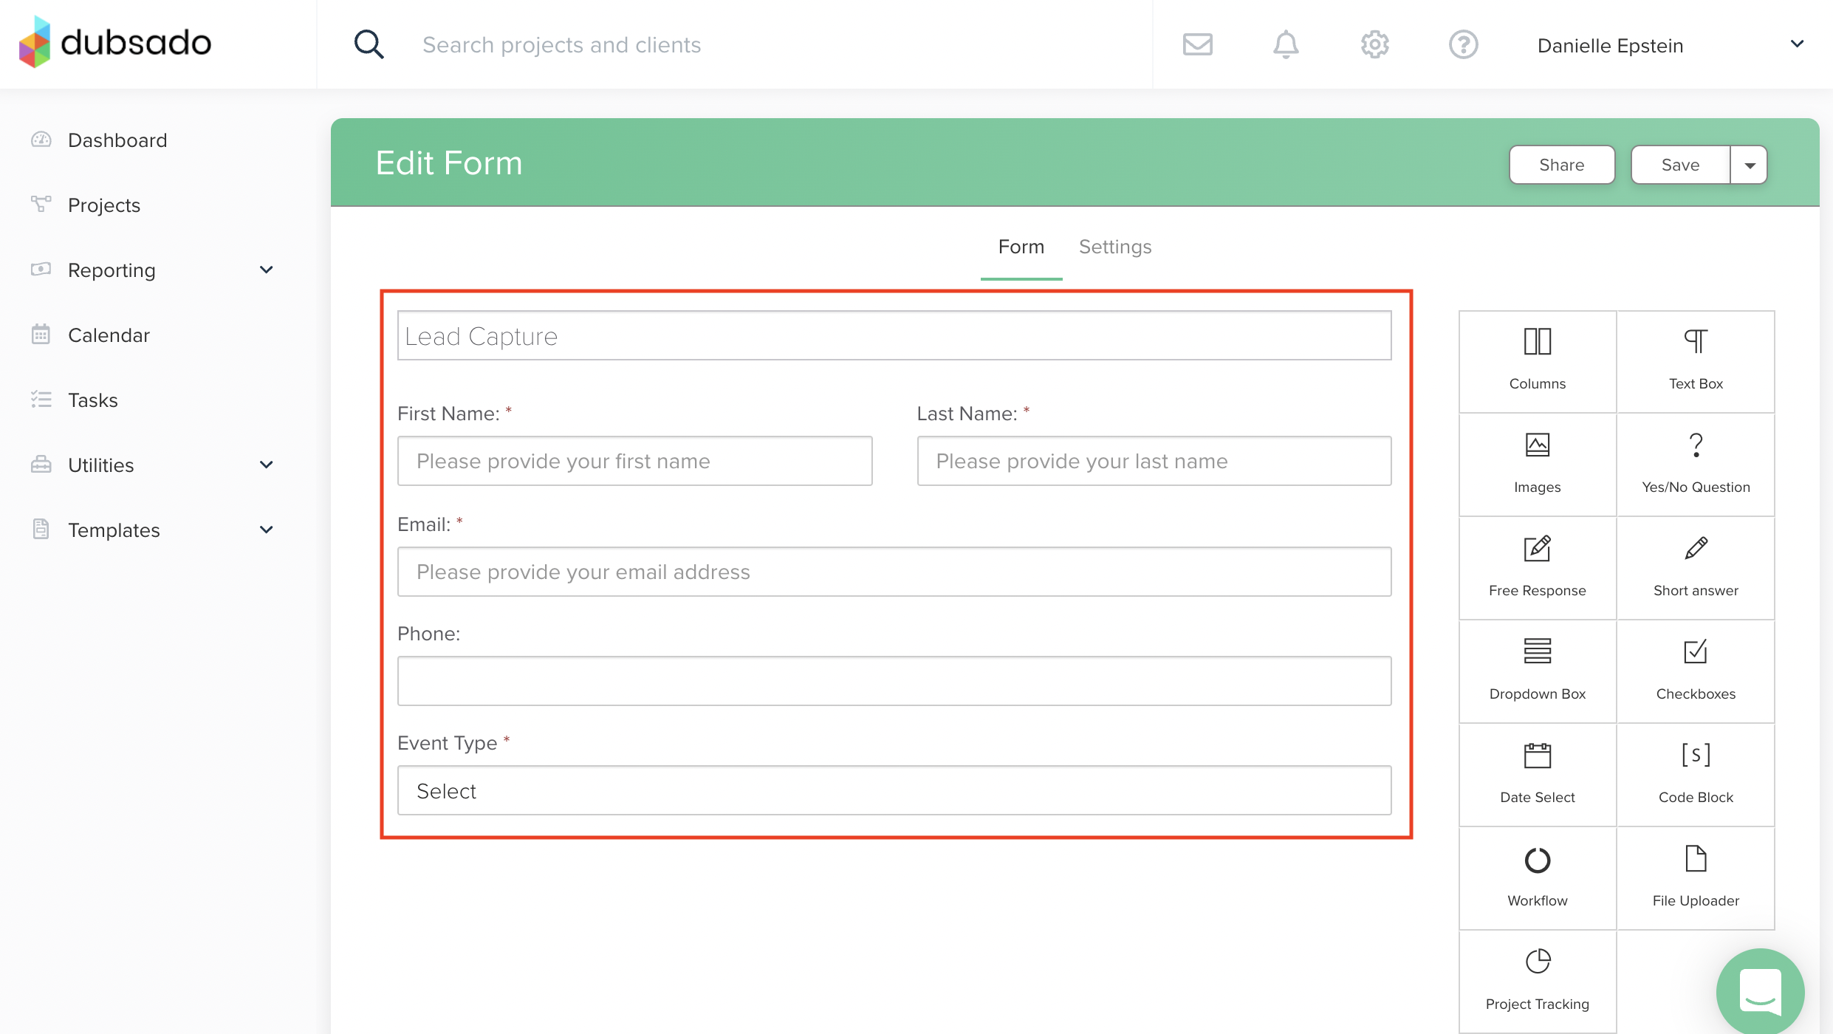Open the Save options dropdown arrow
The height and width of the screenshot is (1034, 1833).
click(1749, 165)
